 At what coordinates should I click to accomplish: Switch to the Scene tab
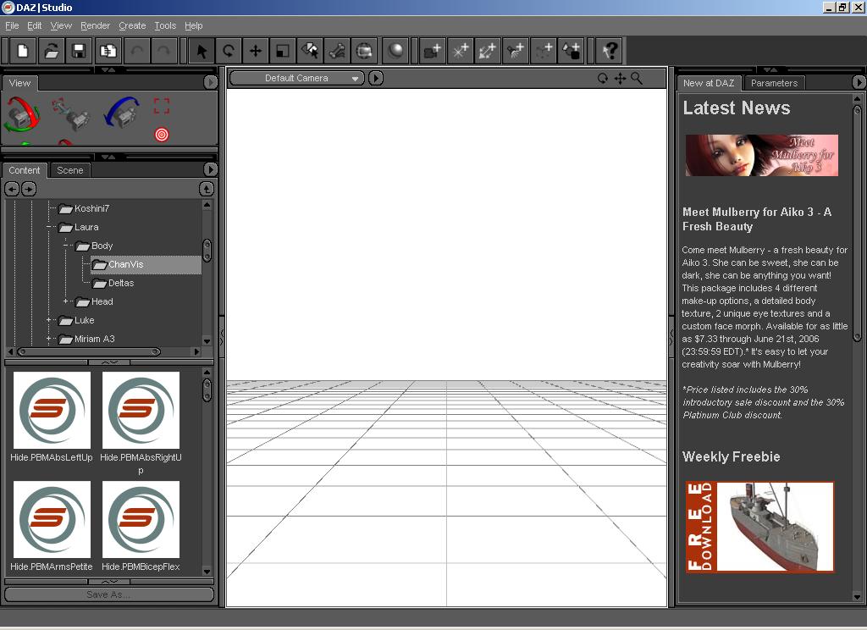[x=70, y=170]
